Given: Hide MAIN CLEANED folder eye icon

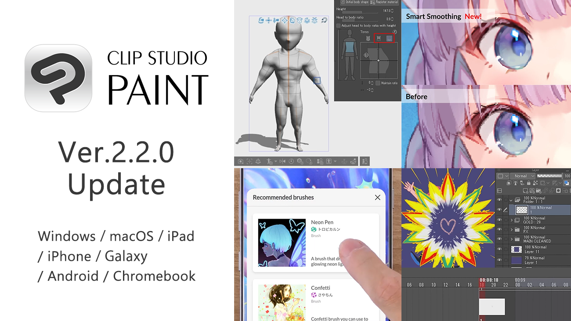Looking at the screenshot, I should point(499,239).
